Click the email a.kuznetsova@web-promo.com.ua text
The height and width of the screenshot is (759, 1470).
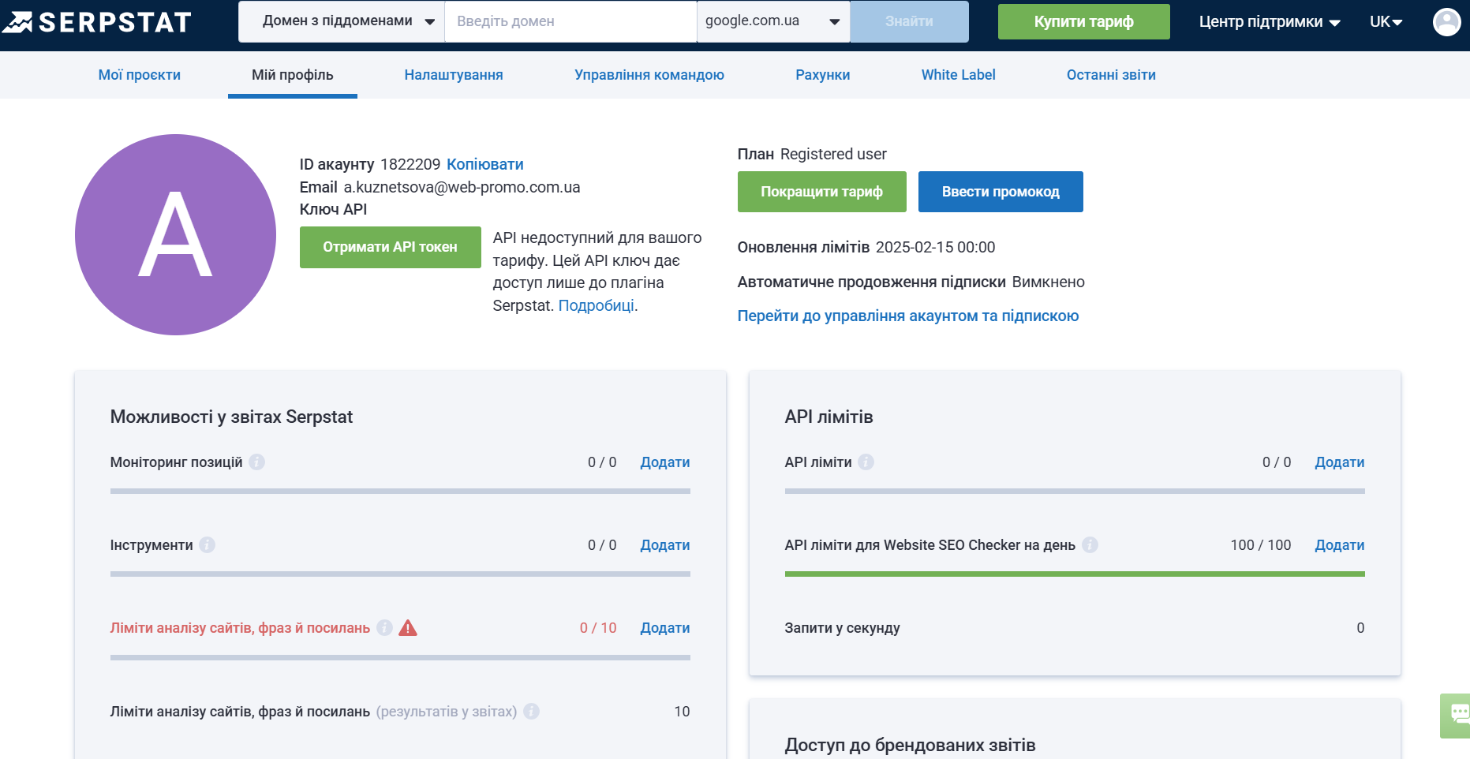[x=462, y=187]
